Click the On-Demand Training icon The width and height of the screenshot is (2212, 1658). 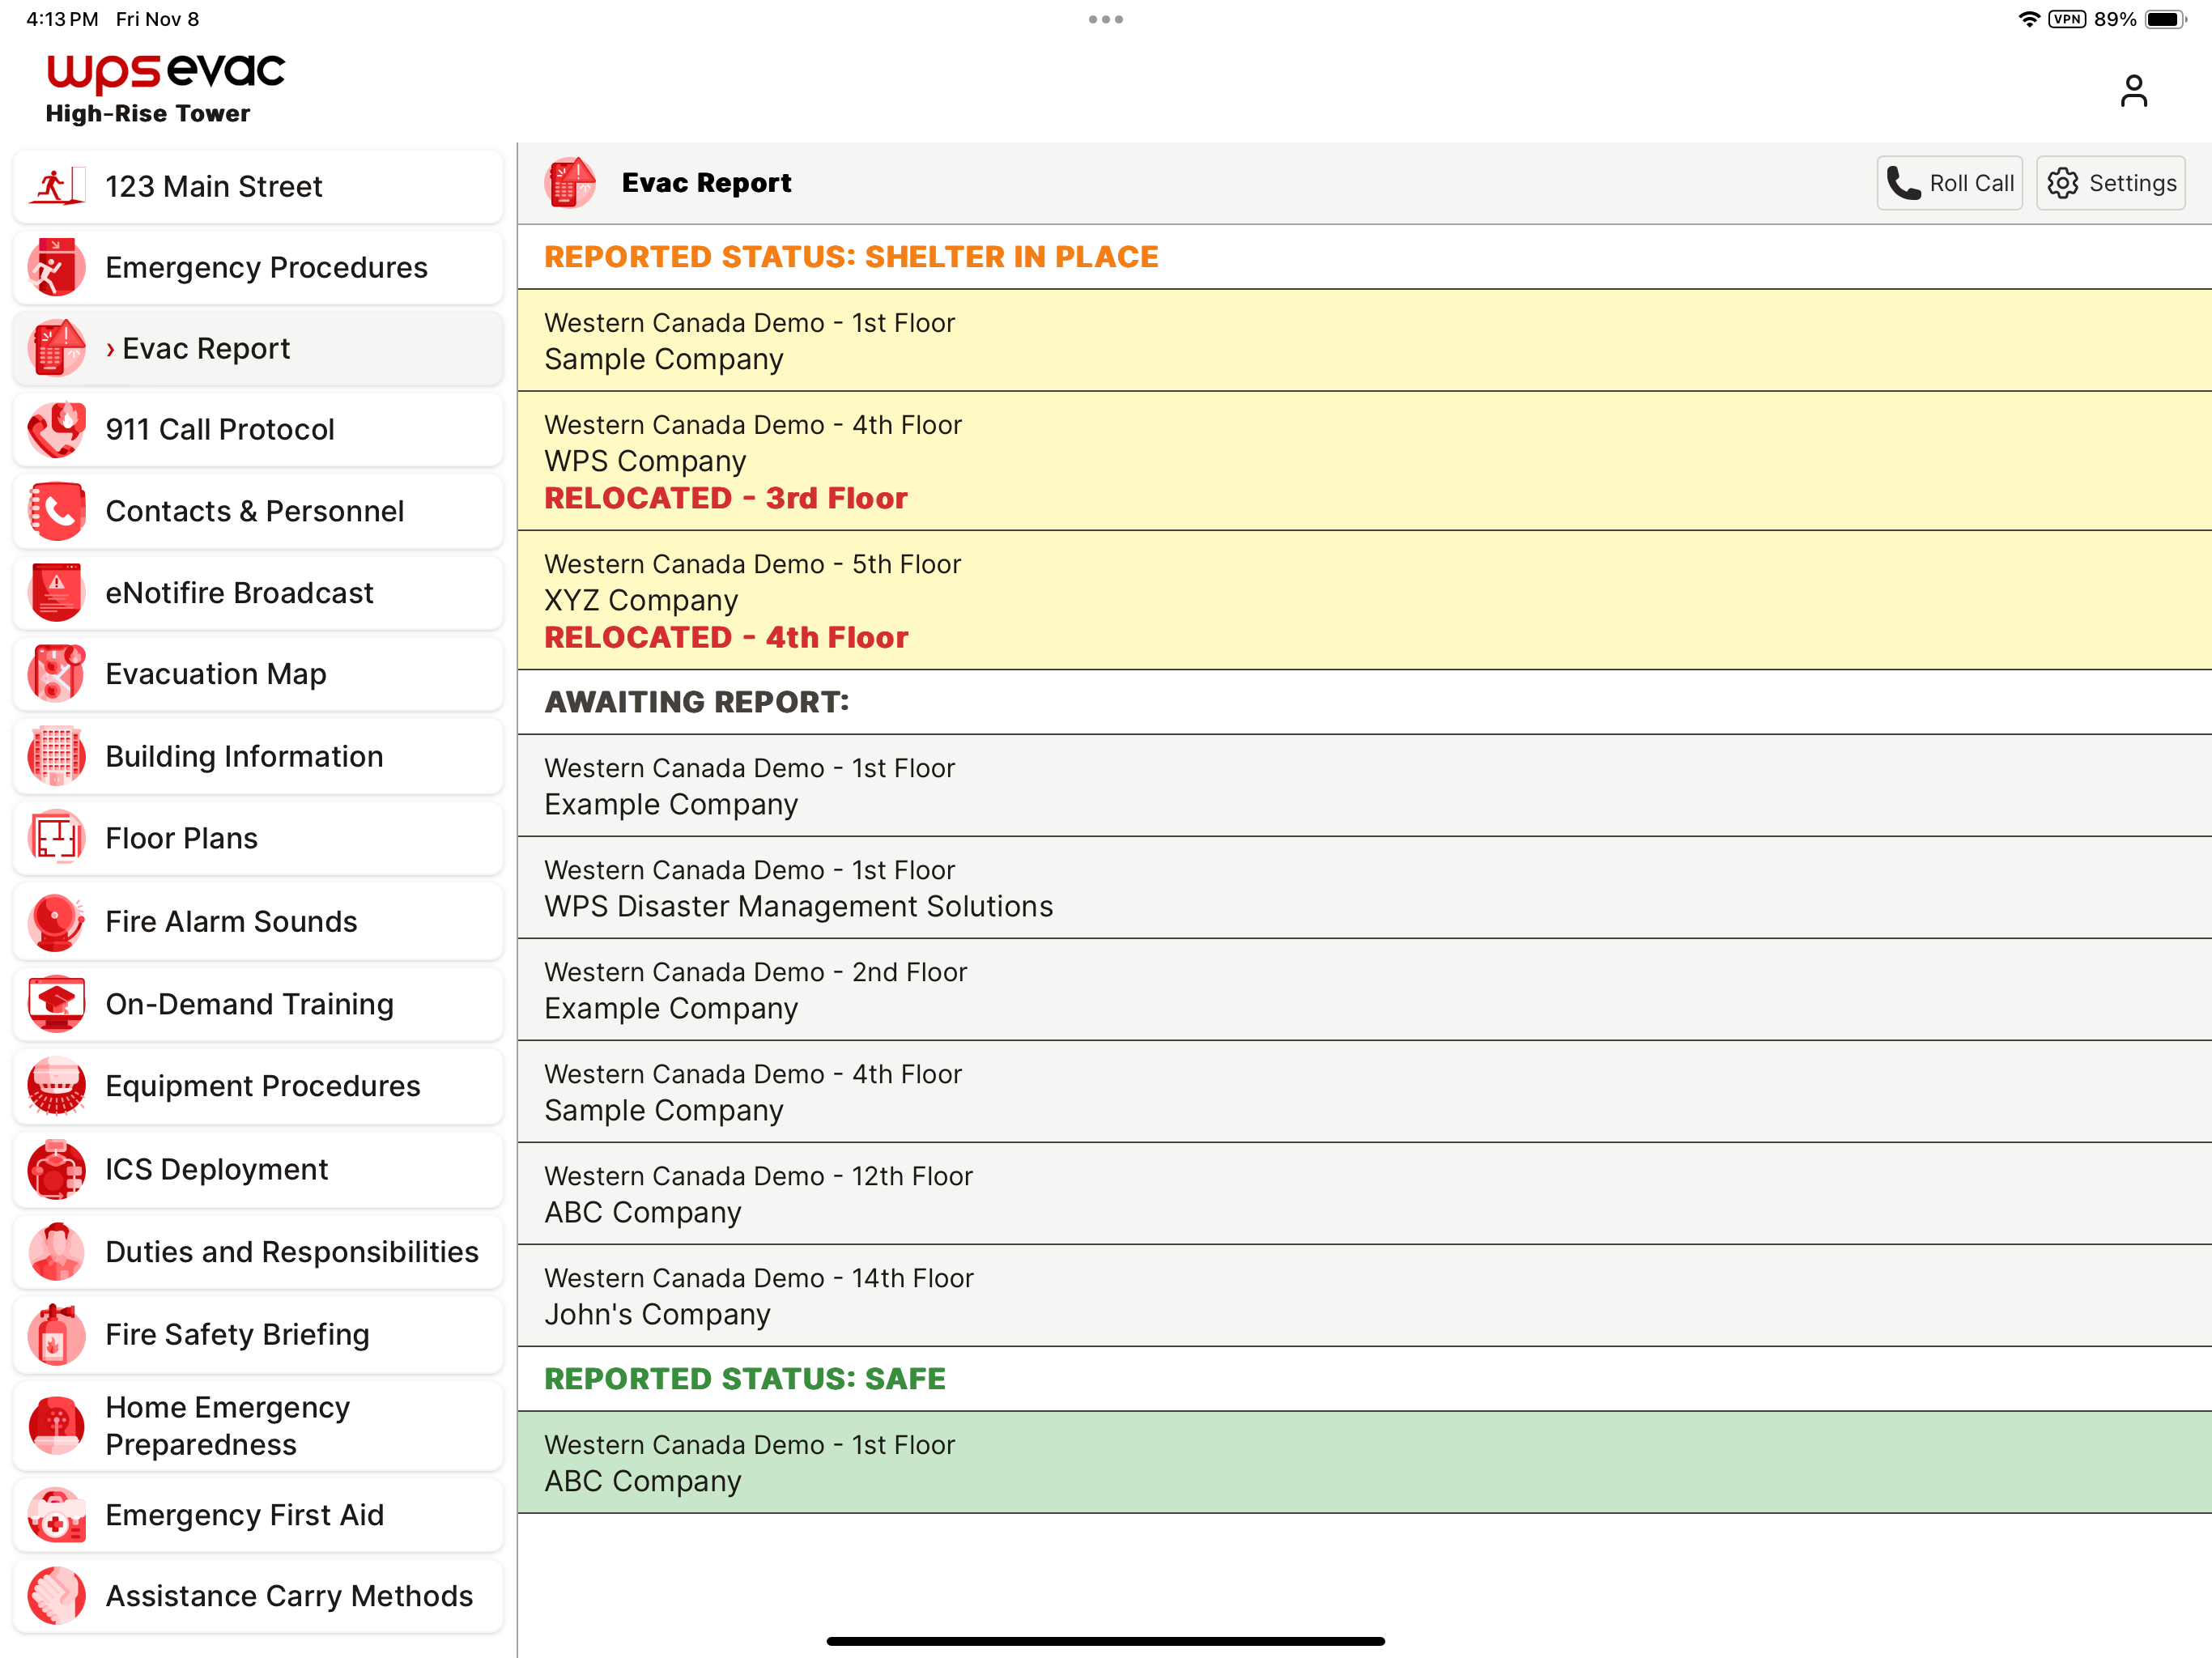pos(57,1003)
